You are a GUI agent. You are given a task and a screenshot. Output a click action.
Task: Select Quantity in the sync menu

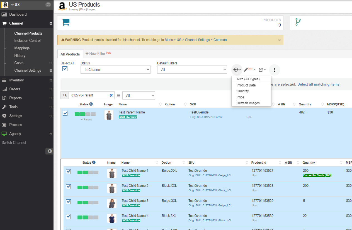243,91
